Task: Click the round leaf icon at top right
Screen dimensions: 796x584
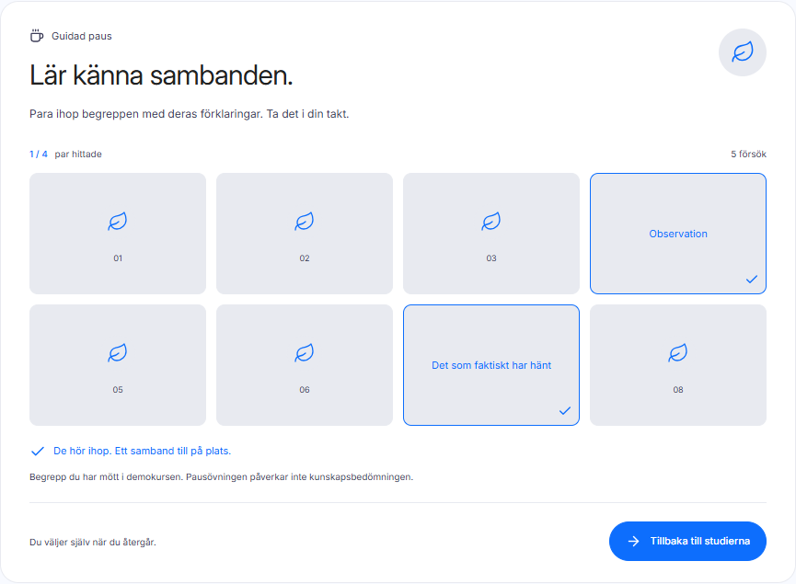Action: (x=743, y=52)
